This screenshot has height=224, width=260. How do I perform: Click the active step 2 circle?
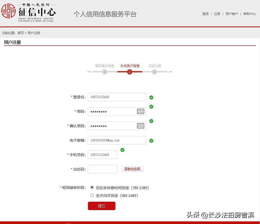pos(129,72)
